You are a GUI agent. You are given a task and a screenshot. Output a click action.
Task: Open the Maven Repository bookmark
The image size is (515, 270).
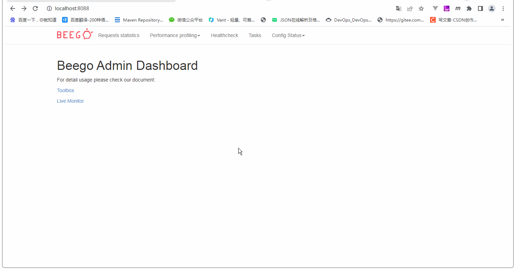(139, 20)
